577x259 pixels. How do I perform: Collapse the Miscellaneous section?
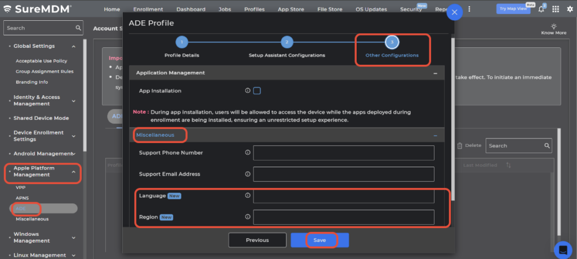pos(435,135)
